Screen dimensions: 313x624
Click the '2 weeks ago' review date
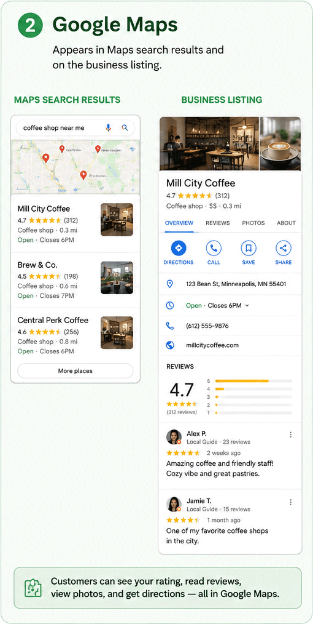pyautogui.click(x=224, y=453)
